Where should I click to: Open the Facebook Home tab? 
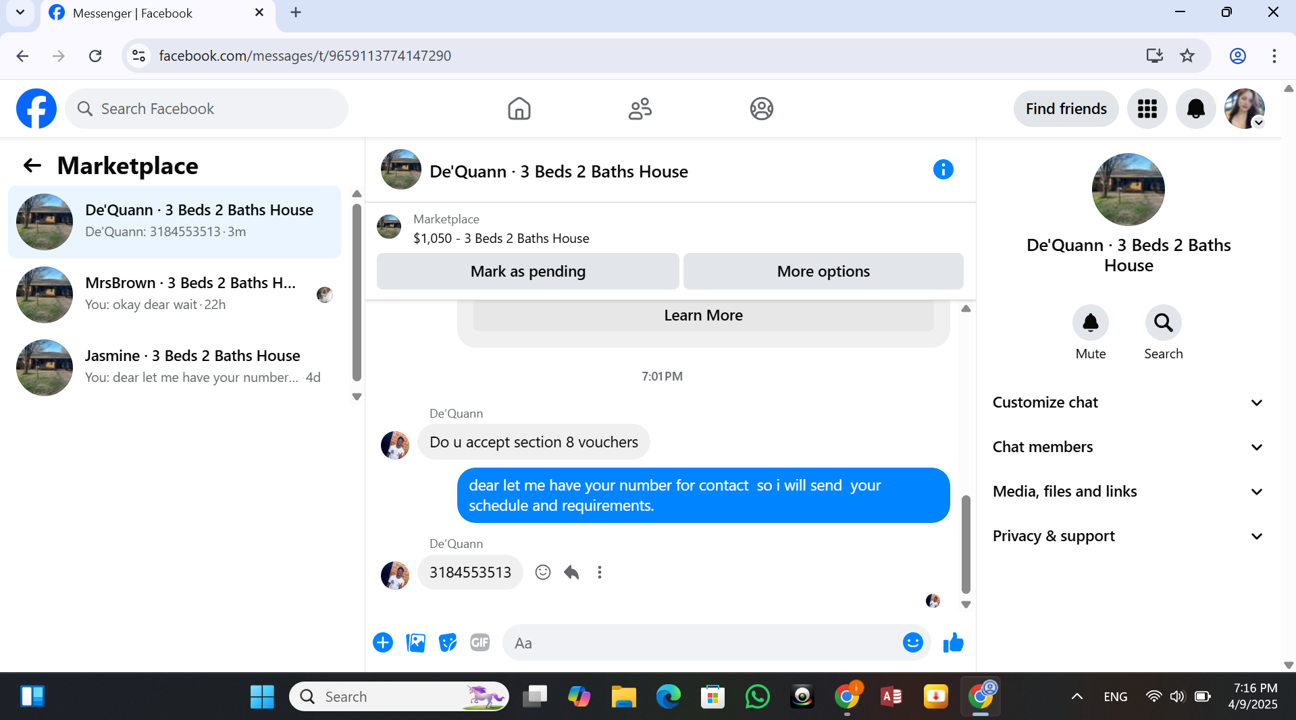point(519,109)
